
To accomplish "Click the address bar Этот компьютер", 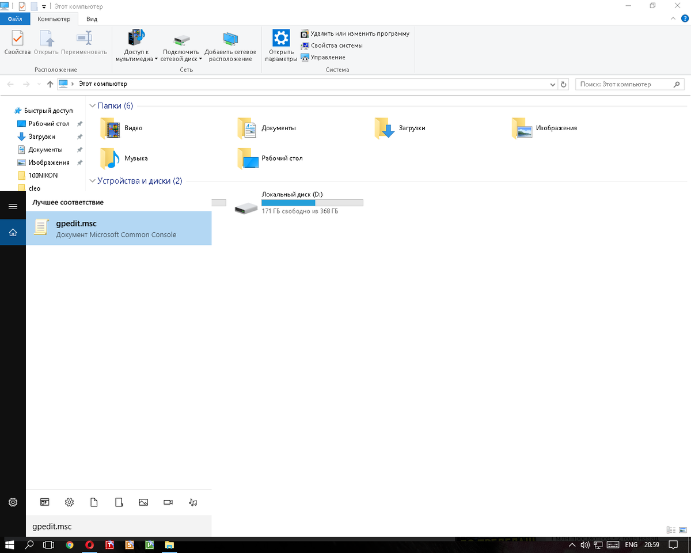I will coord(103,84).
